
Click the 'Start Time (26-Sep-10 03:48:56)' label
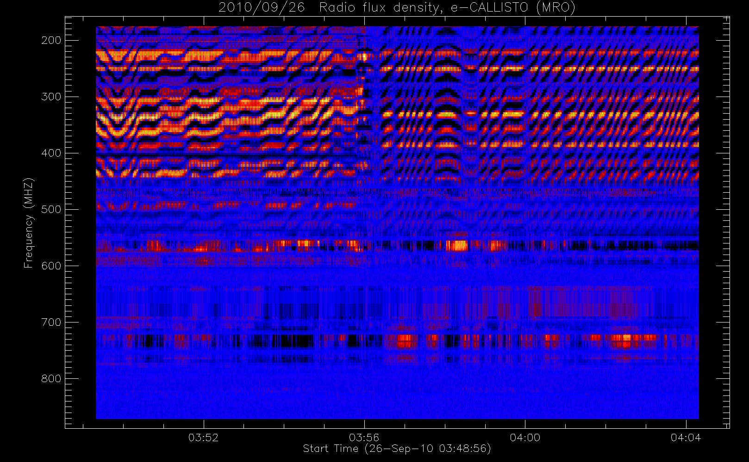tap(397, 449)
